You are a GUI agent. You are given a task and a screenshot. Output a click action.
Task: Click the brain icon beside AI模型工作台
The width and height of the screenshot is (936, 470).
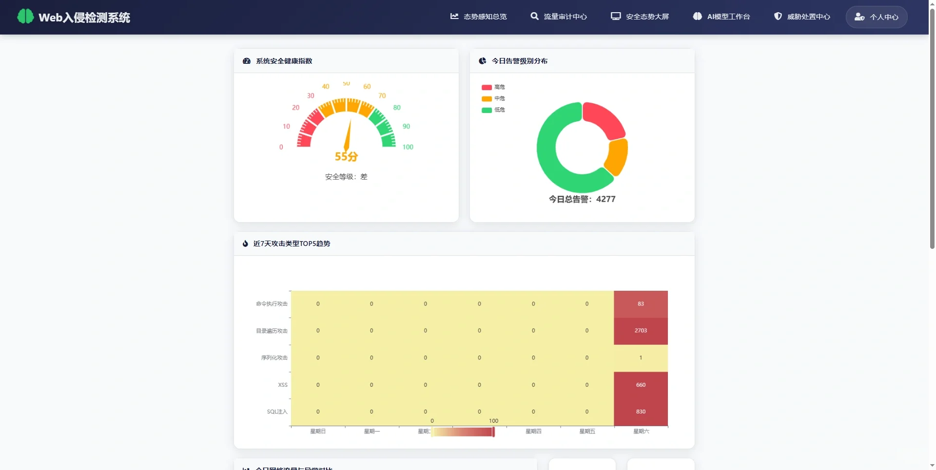click(698, 16)
